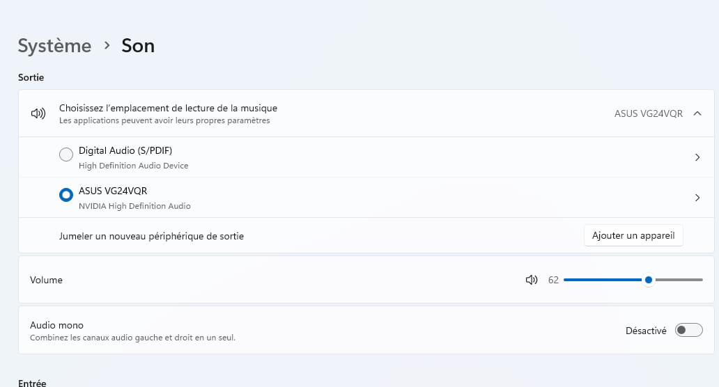Open Digital Audio (S/PDIF) properties arrow

(697, 157)
